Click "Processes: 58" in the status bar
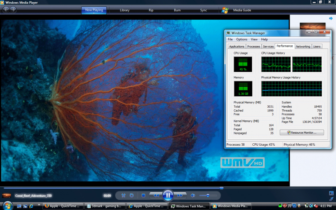This screenshot has width=336, height=210. pos(235,145)
